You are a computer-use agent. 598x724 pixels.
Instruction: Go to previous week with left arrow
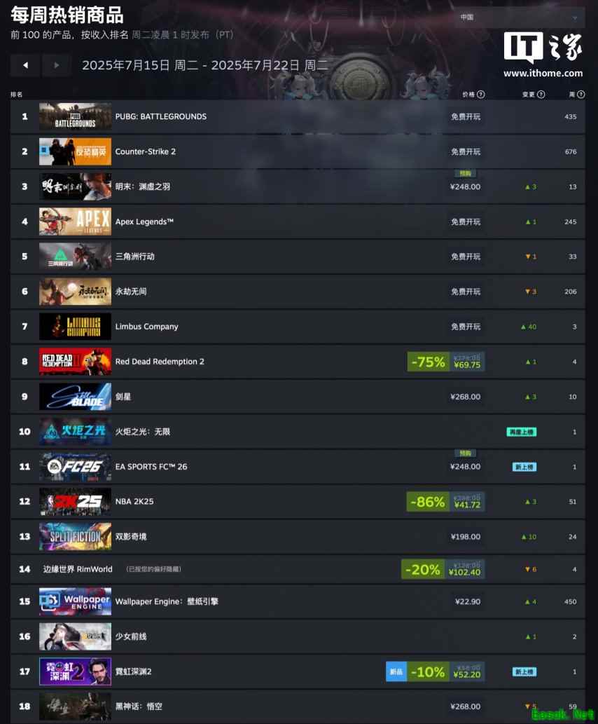point(25,65)
